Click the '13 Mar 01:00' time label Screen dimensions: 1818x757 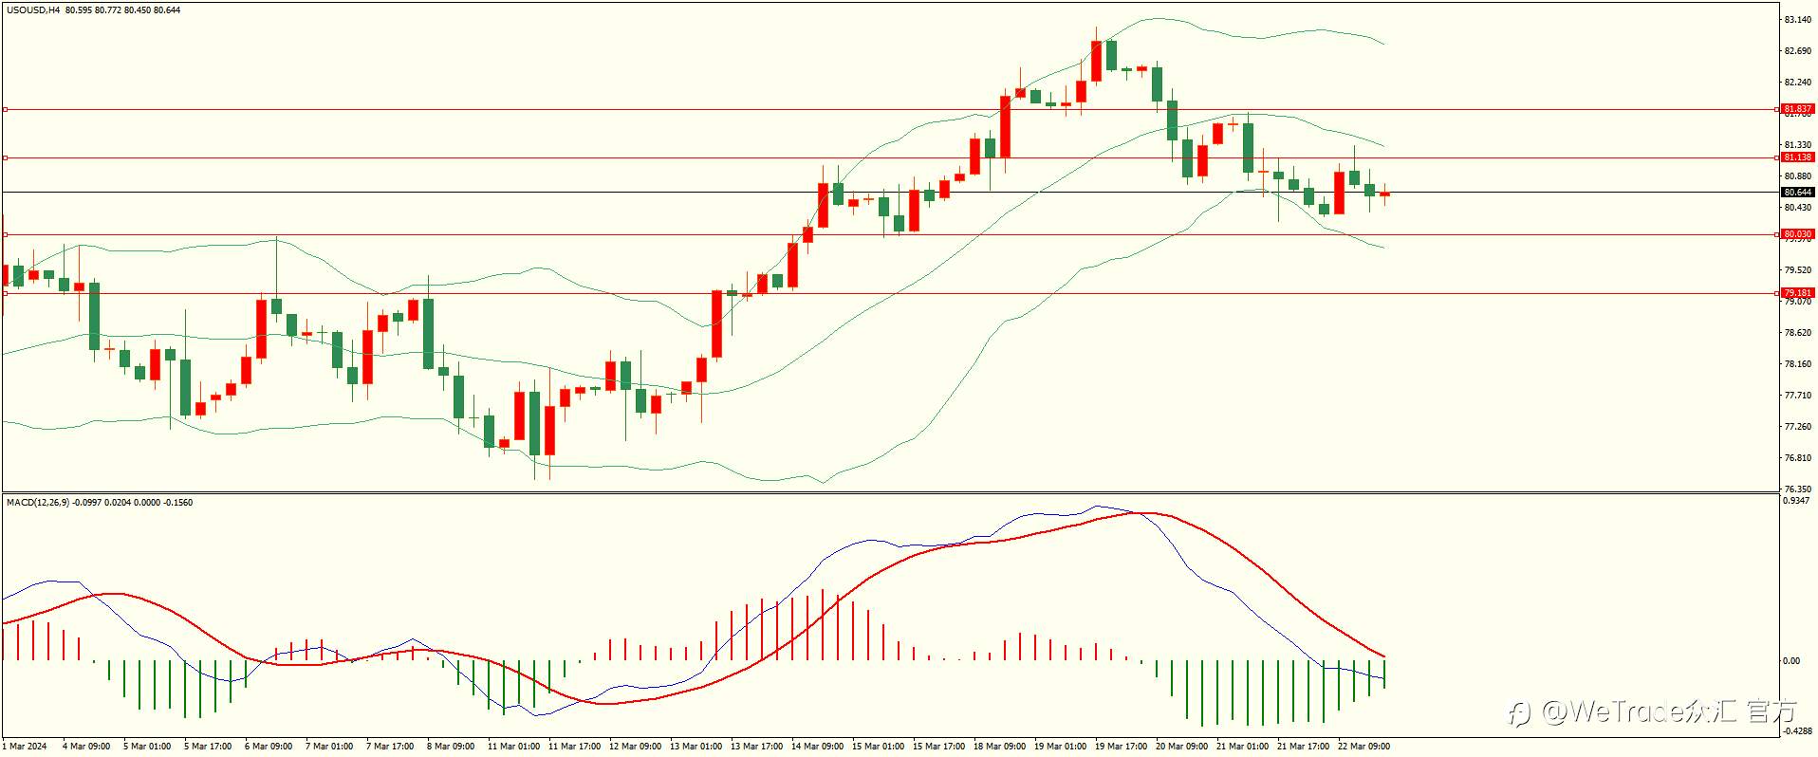pos(696,747)
